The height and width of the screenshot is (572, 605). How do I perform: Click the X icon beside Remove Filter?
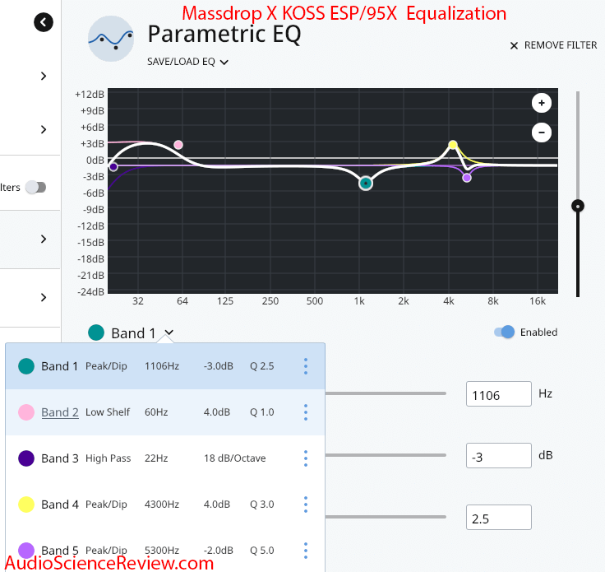pyautogui.click(x=514, y=46)
